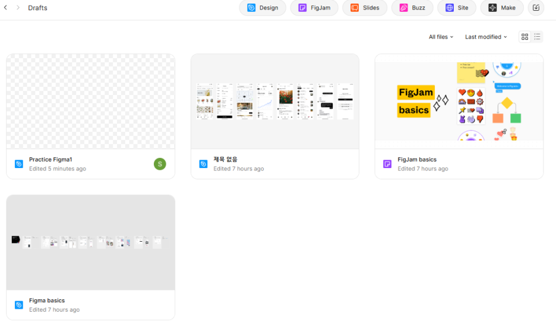Click the Practice Figma1 file name
556x329 pixels.
tap(50, 160)
